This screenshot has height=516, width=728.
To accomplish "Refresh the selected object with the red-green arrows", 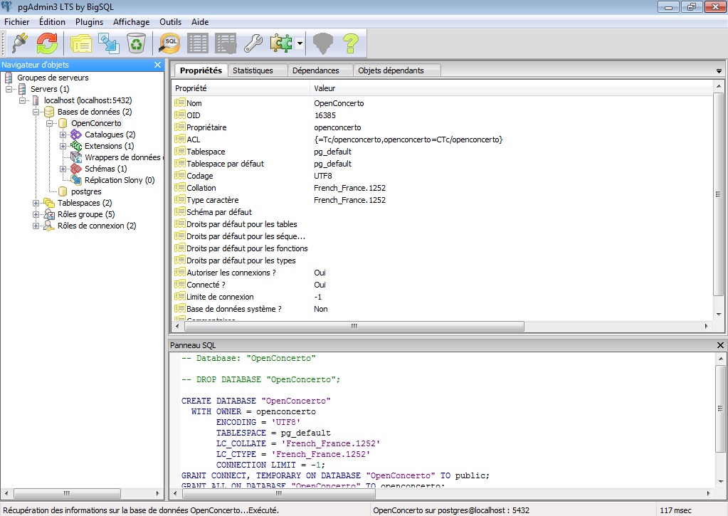I will tap(47, 44).
